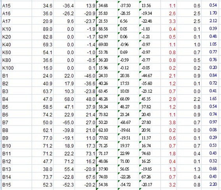Click the red 3.8 value in B7 row
221x190 pixels.
[x=172, y=122]
